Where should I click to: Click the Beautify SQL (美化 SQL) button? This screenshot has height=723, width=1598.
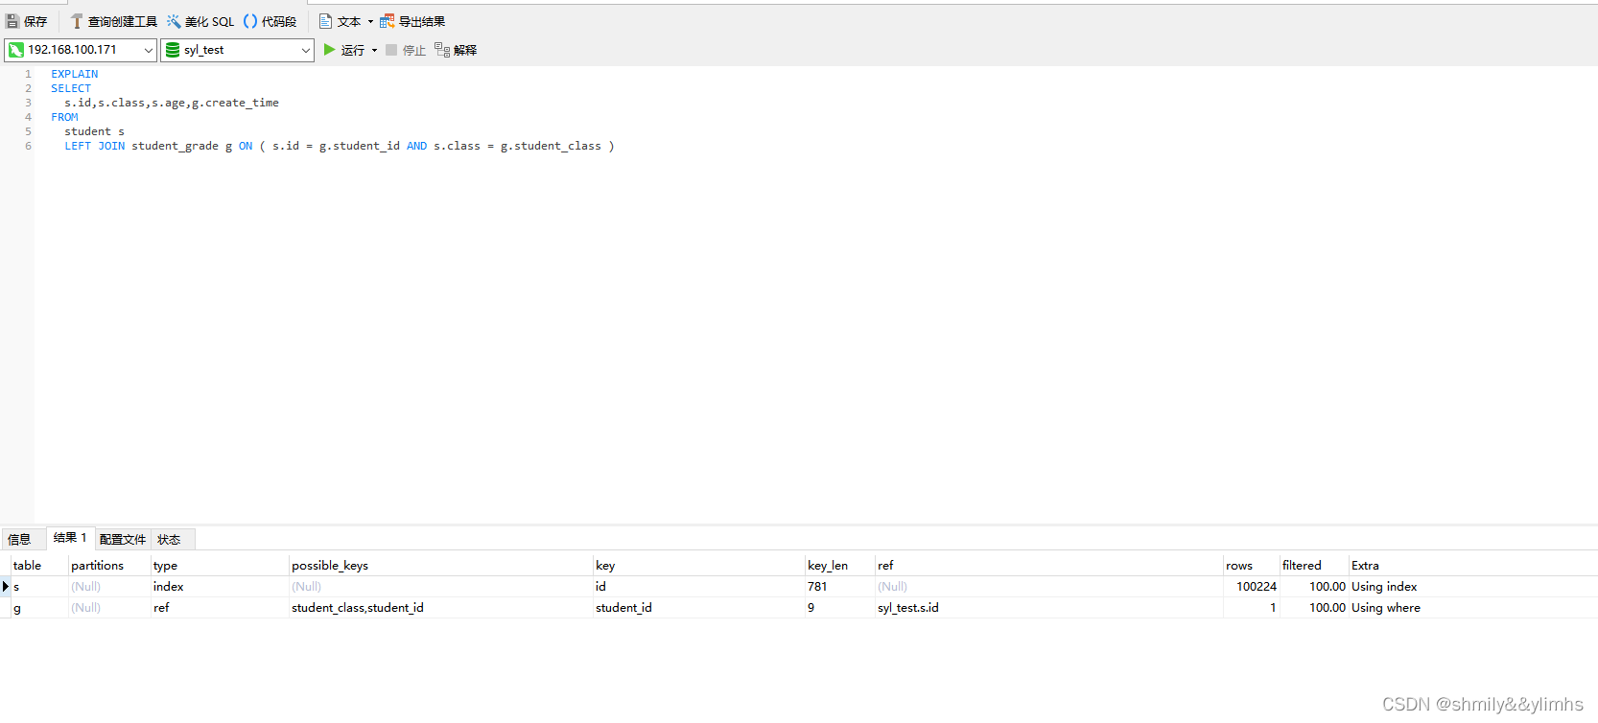[x=200, y=21]
